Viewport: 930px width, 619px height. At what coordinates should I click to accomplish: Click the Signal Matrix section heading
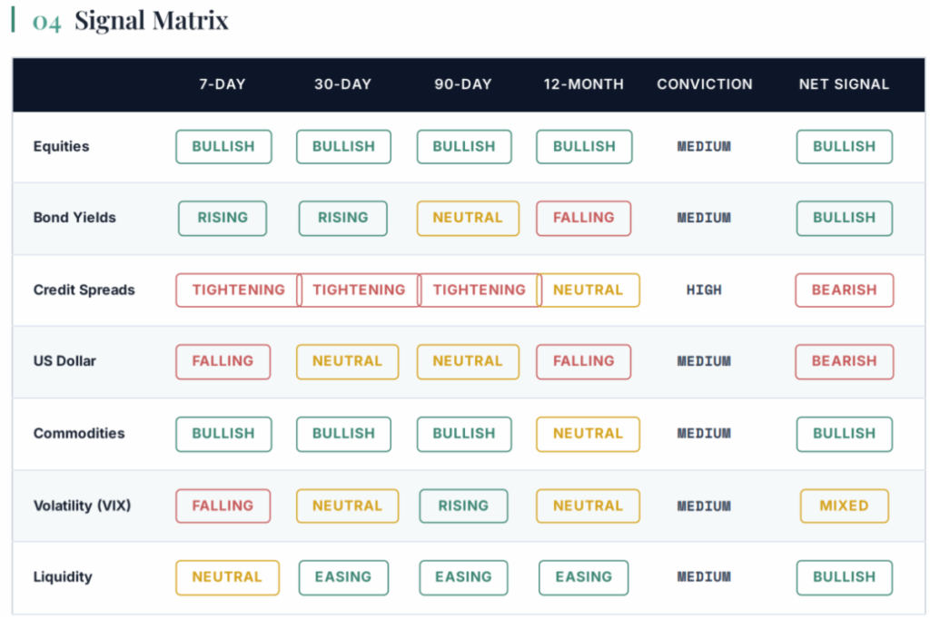(x=152, y=21)
